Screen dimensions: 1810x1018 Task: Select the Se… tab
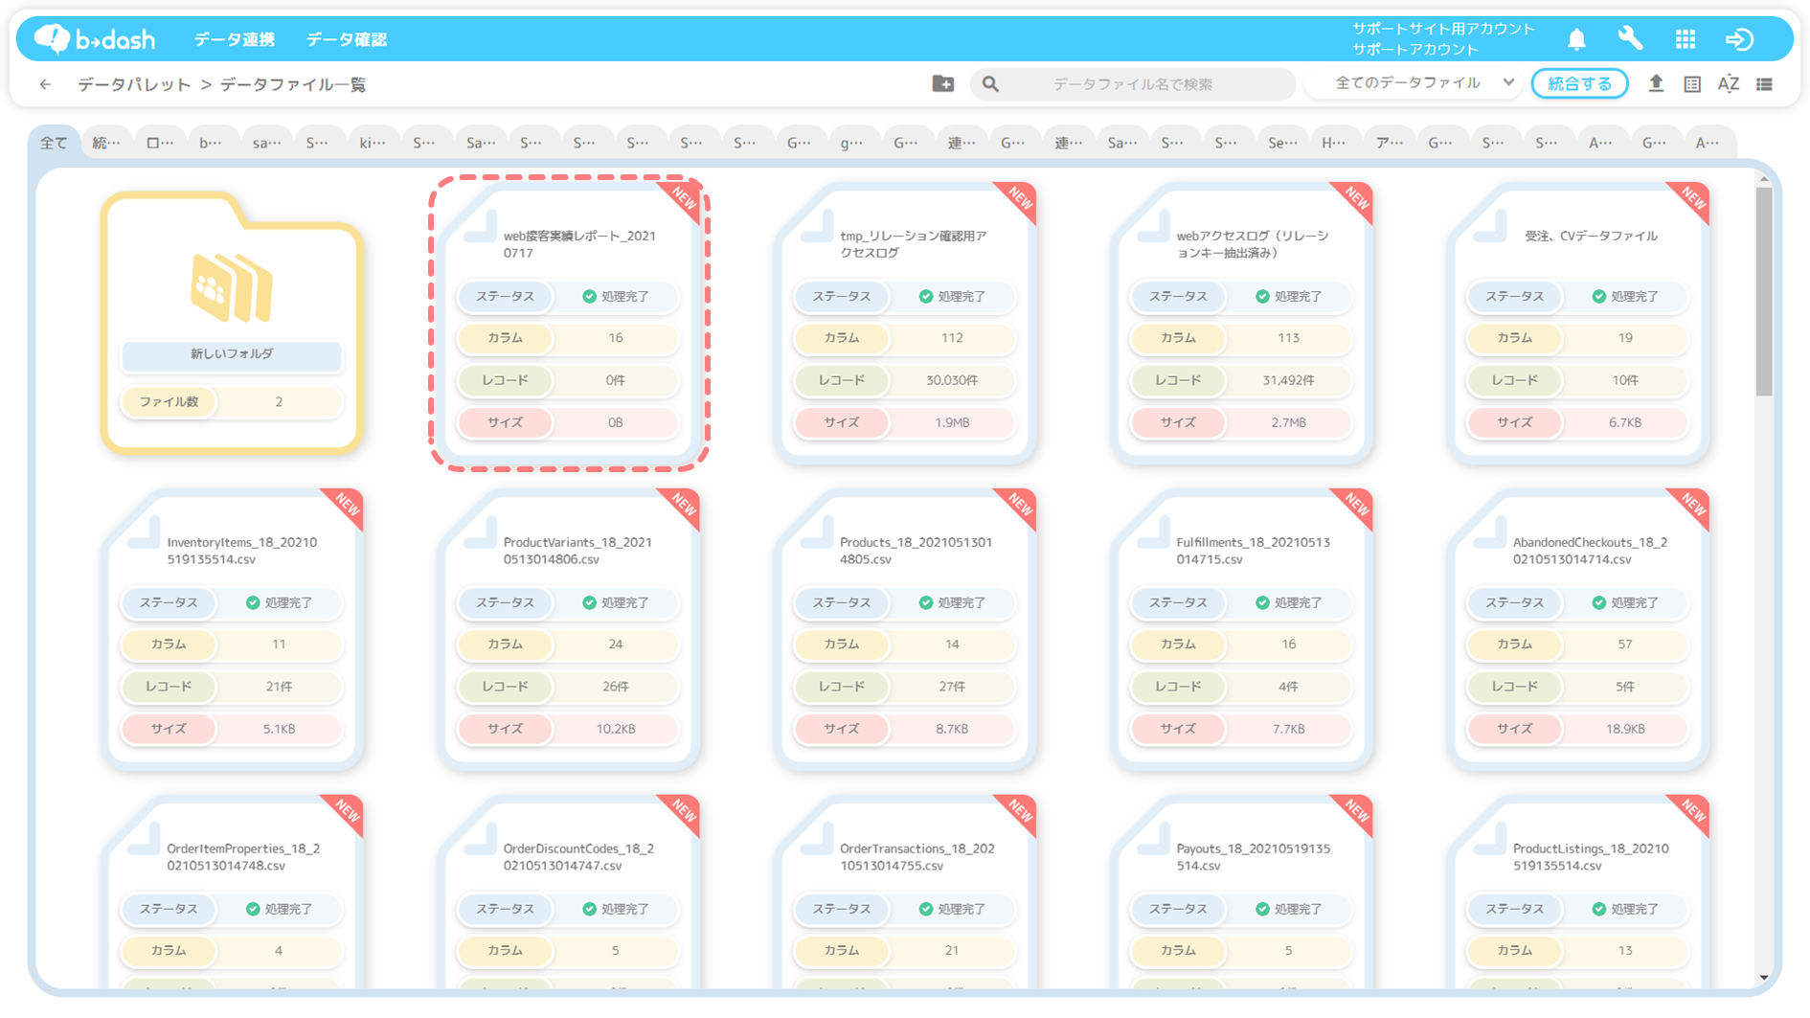tap(1282, 143)
